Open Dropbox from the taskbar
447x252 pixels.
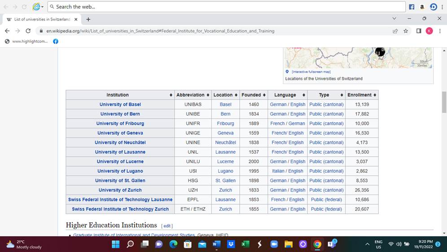231,244
